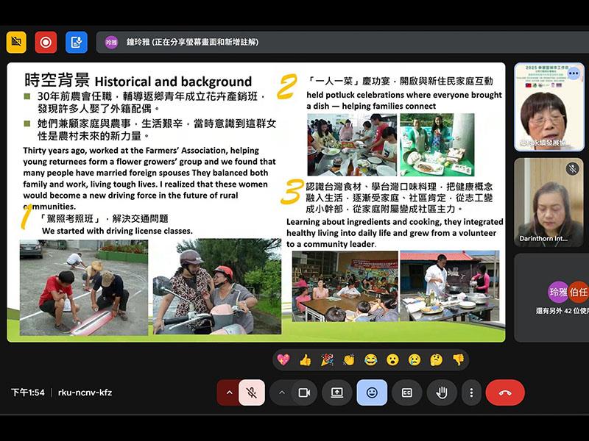Toggle the muted microphone button
This screenshot has width=589, height=441.
click(x=252, y=392)
